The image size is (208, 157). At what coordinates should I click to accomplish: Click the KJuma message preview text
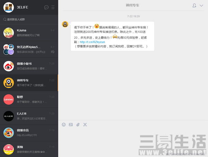28,35
